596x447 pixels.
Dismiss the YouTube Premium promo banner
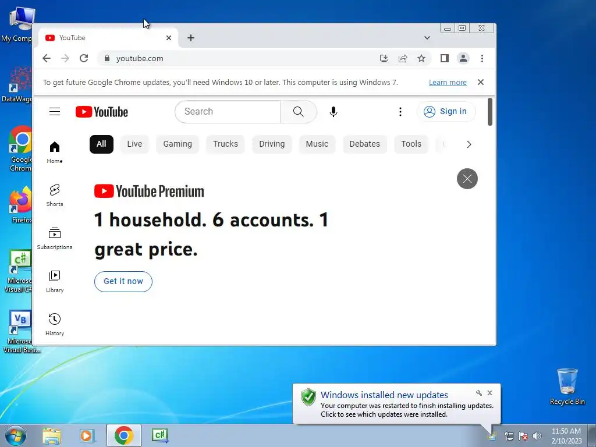click(467, 179)
